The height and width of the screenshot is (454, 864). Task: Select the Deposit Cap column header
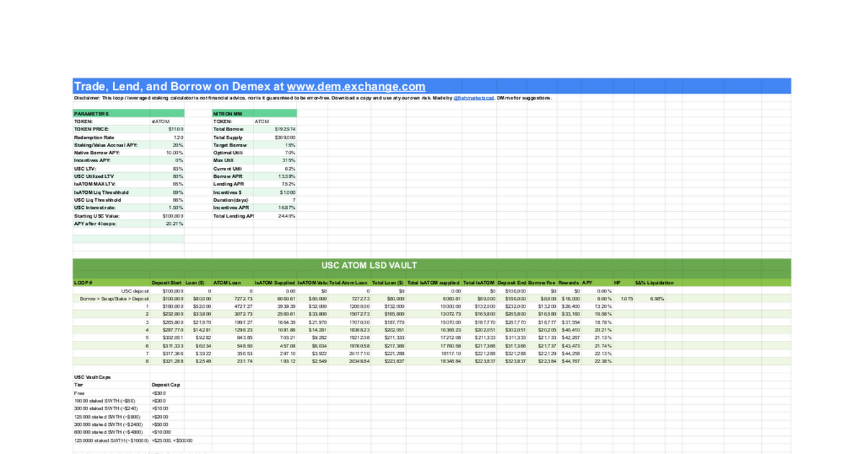(x=166, y=385)
